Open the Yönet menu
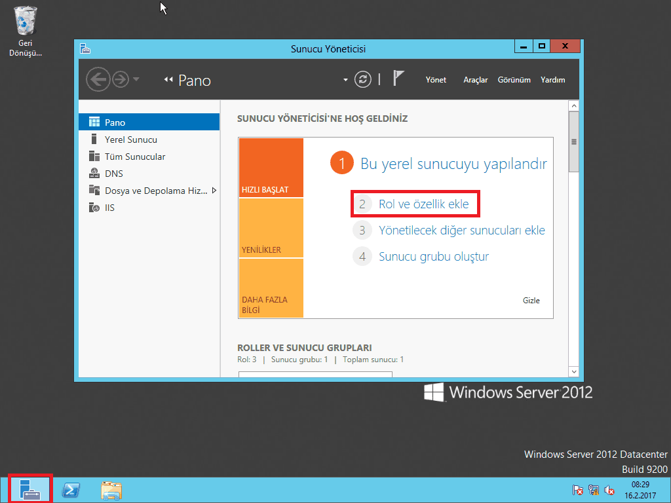 [436, 80]
